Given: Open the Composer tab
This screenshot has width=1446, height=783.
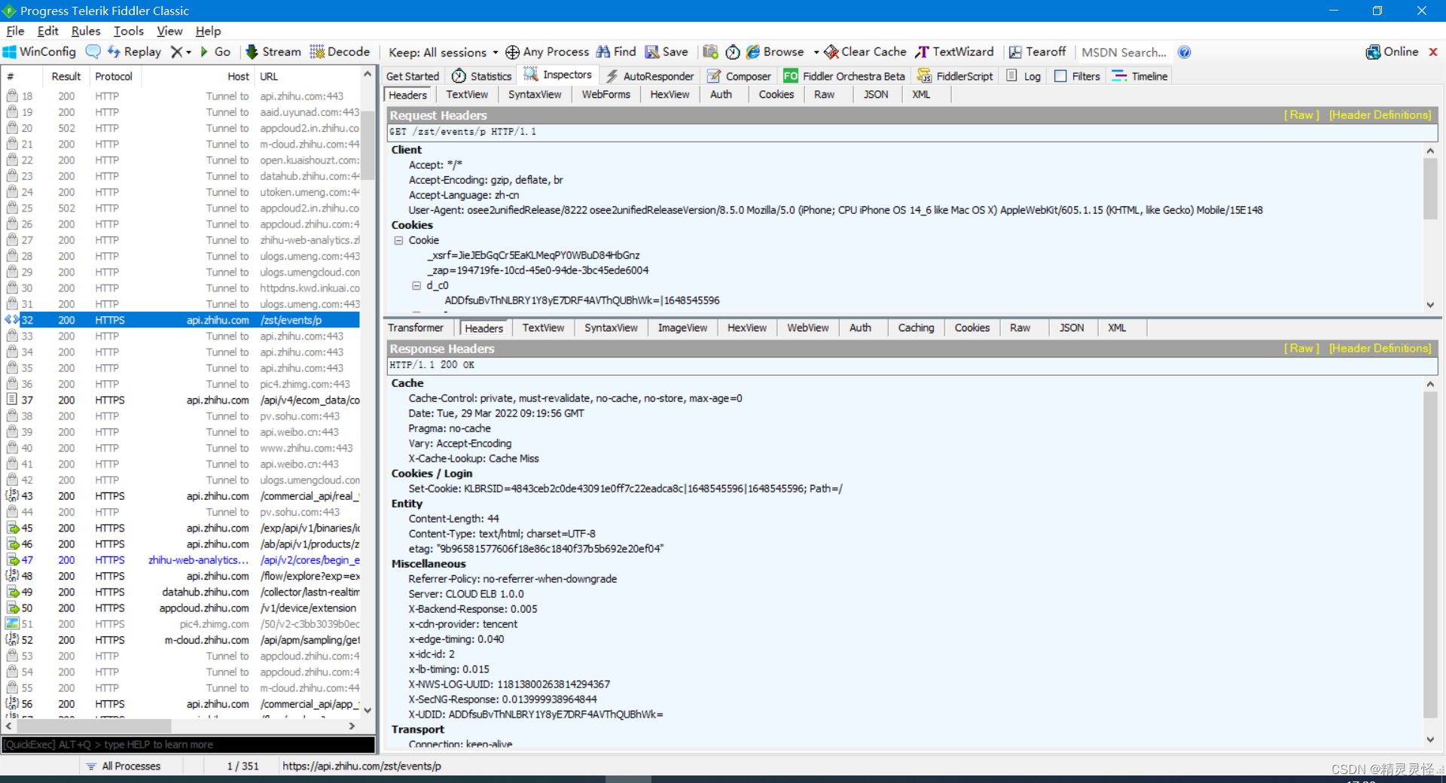Looking at the screenshot, I should (x=739, y=76).
